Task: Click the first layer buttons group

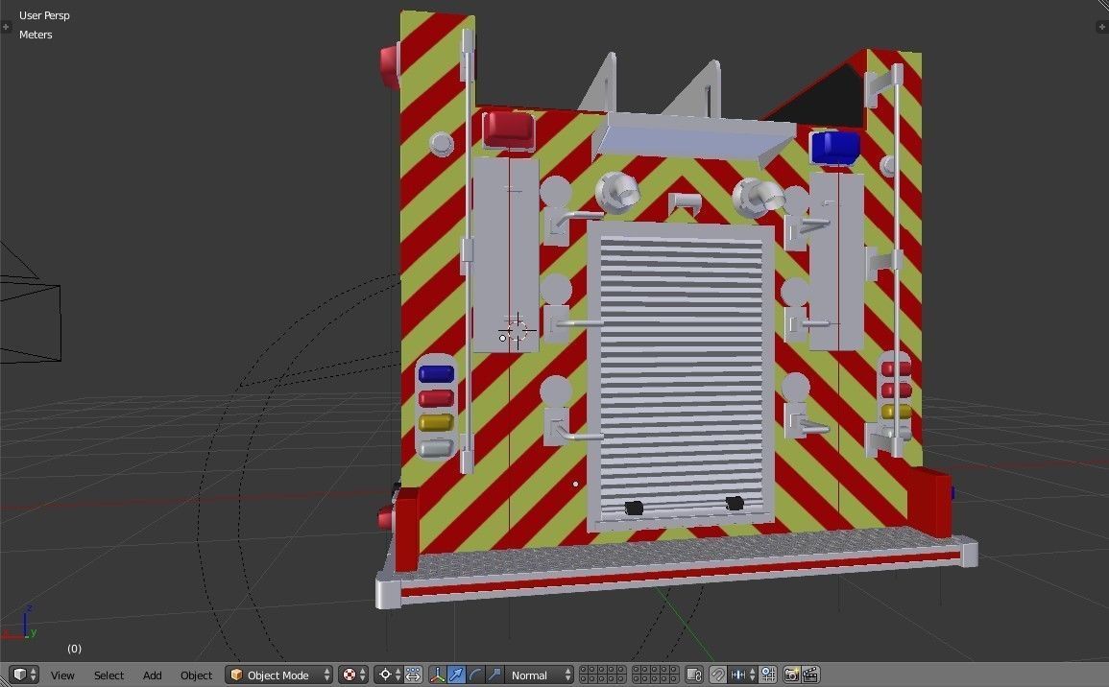Action: point(603,675)
